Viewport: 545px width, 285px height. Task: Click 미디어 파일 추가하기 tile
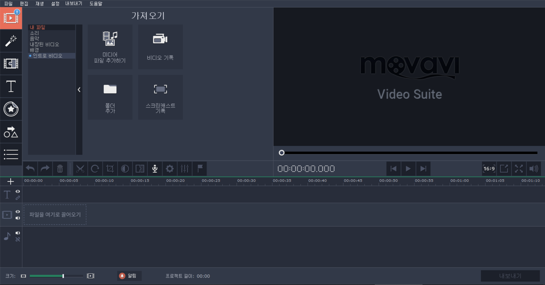click(110, 47)
